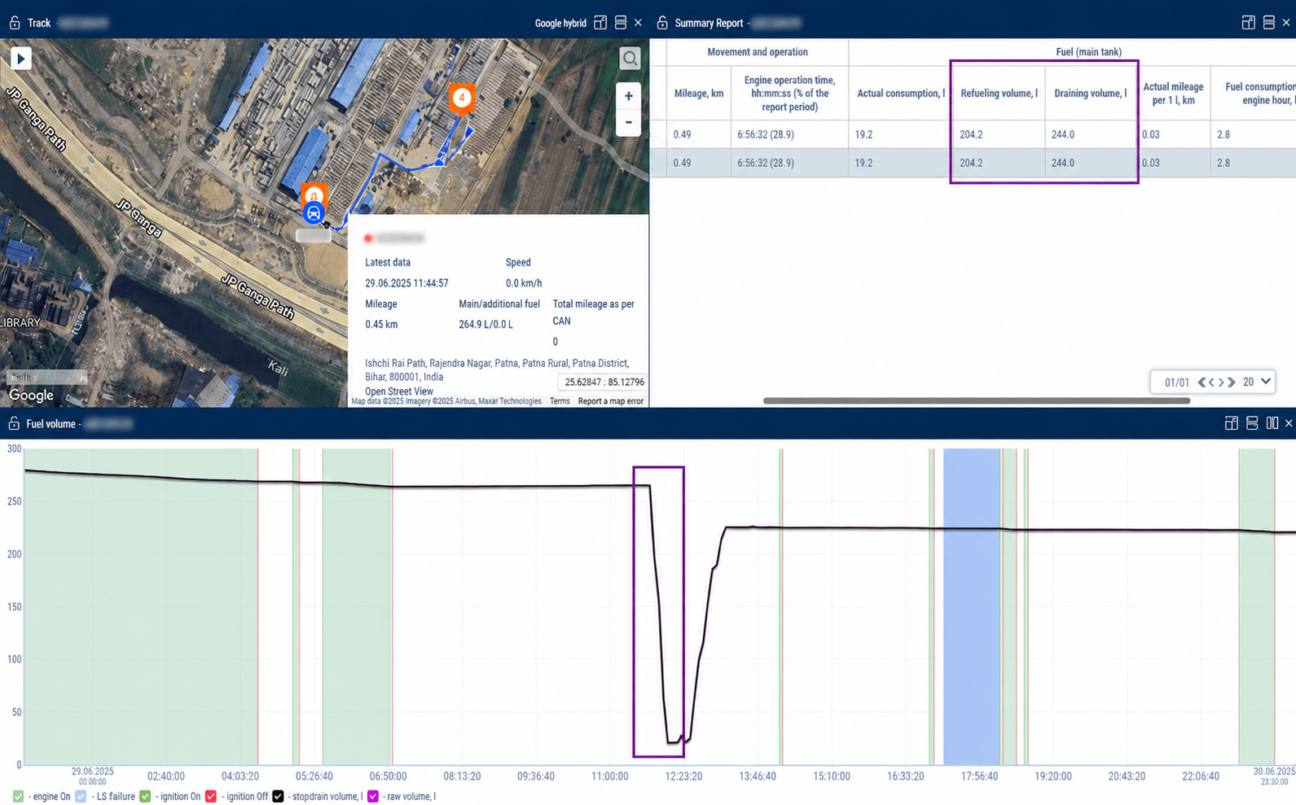
Task: Click the Movement and operation group header
Action: [758, 52]
